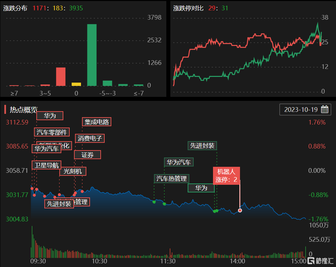336x267 pixels.
Task: Click the 38 value on limit comparison axis
Action: tap(325, 17)
